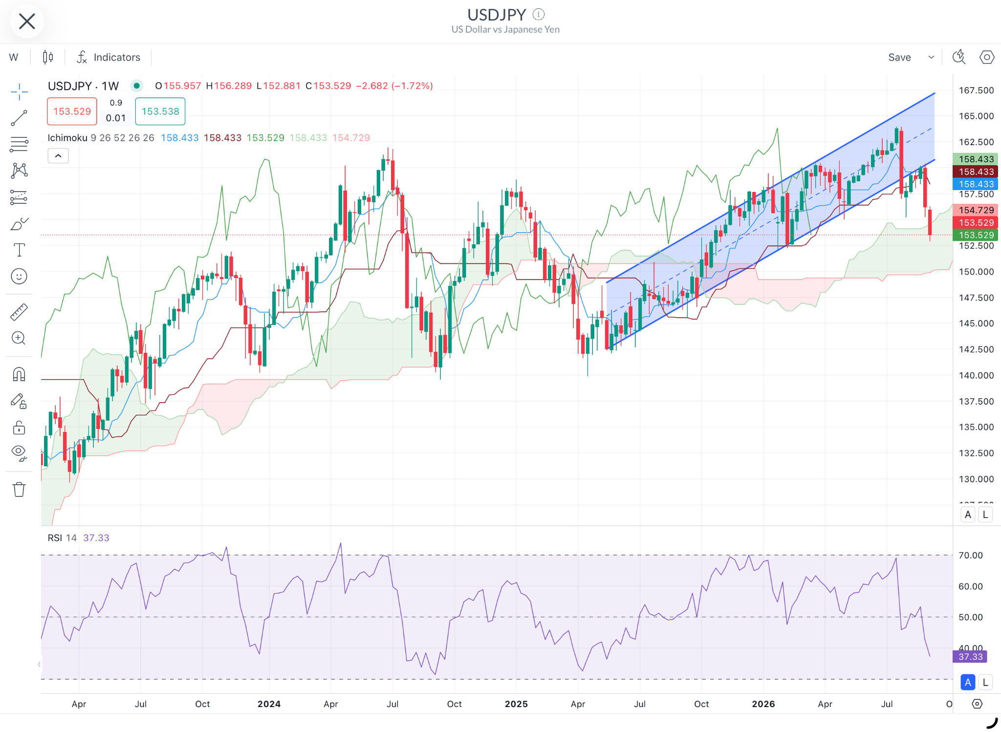Image resolution: width=1001 pixels, height=732 pixels.
Task: Pick the ruler measure tool
Action: (x=19, y=312)
